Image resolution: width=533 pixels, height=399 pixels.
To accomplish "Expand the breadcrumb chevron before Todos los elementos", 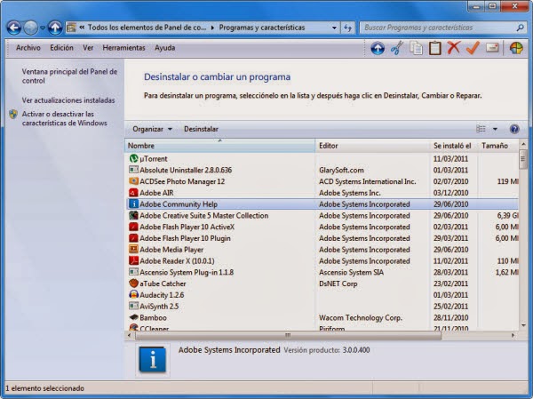I will pos(82,28).
